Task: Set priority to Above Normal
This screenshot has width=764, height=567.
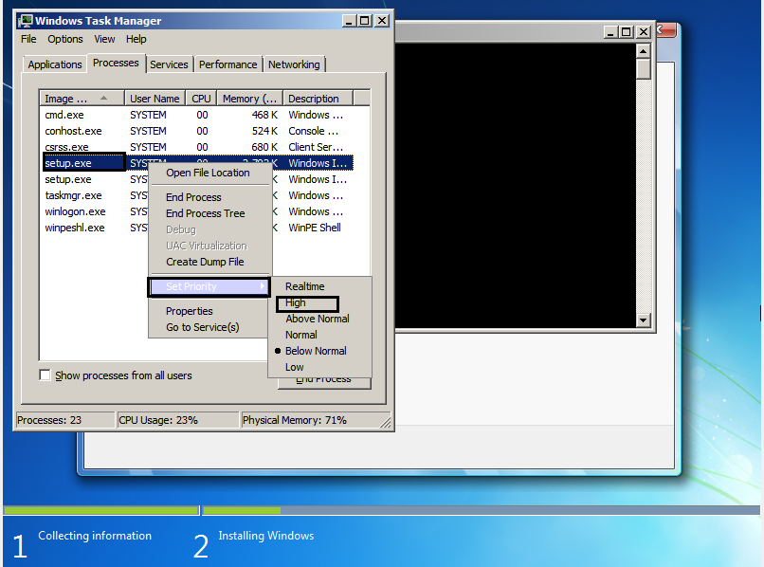Action: [319, 319]
